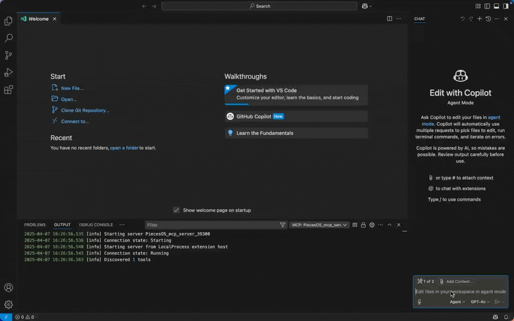The image size is (514, 321).
Task: Click errors and warnings count in status bar
Action: [25, 317]
